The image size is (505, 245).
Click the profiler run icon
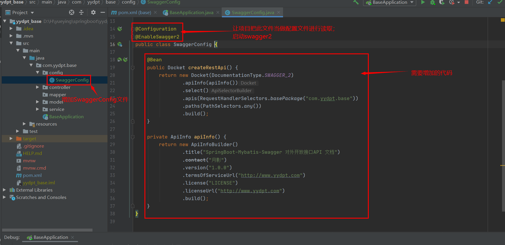452,2
